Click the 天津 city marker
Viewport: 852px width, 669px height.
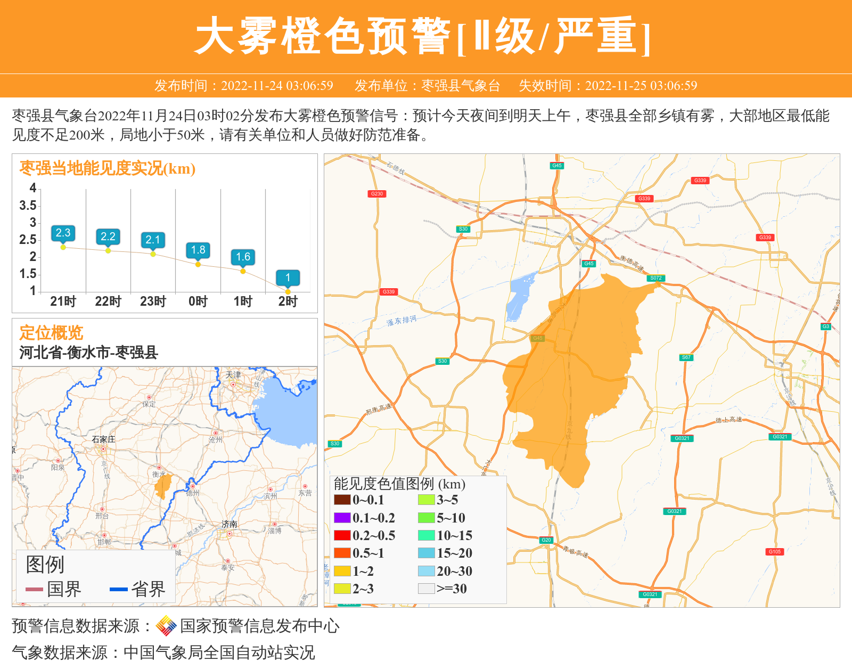tap(233, 384)
